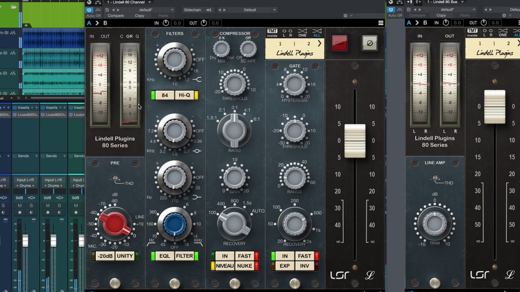Flip the PRE THD mini toggle switch
This screenshot has width=520, height=292.
point(115,178)
